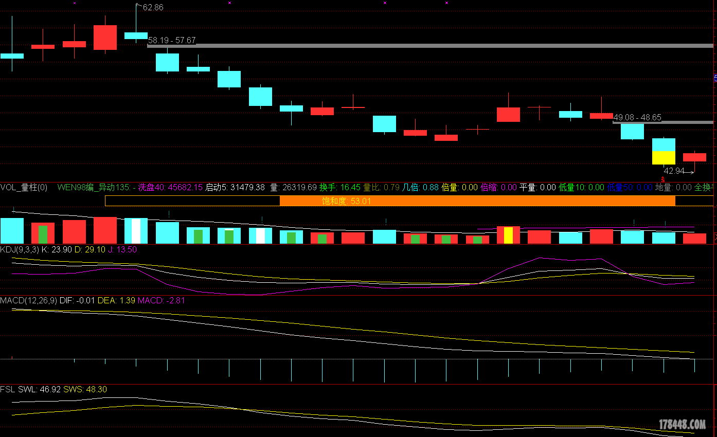This screenshot has width=717, height=437.
Task: Click the 地量: 0.00 value
Action: point(673,188)
